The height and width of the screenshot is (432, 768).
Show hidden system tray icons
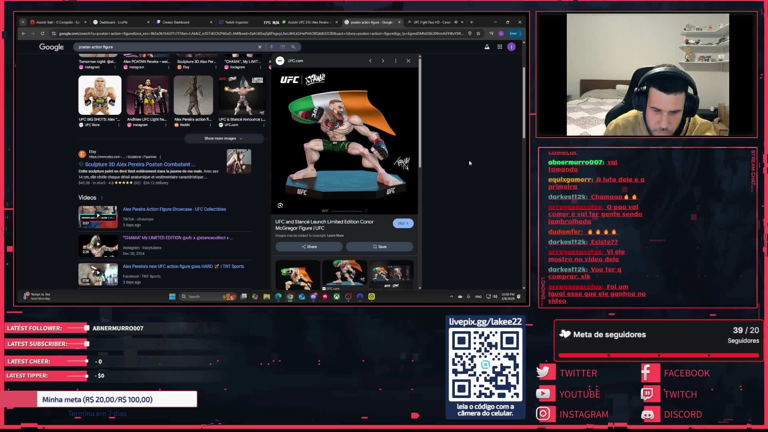click(452, 296)
